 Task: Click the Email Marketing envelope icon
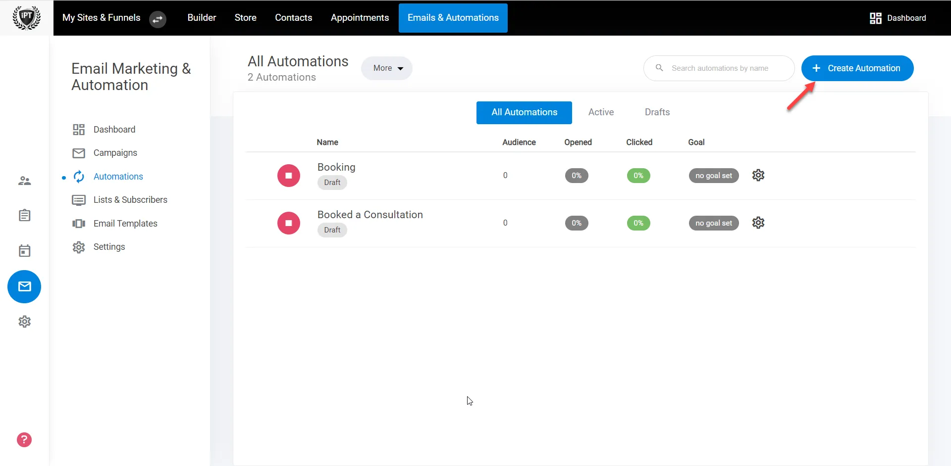click(x=24, y=286)
